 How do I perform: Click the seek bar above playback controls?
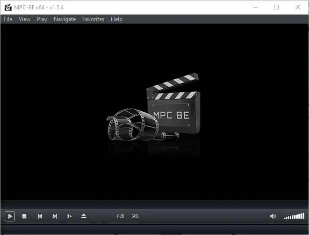[154, 205]
